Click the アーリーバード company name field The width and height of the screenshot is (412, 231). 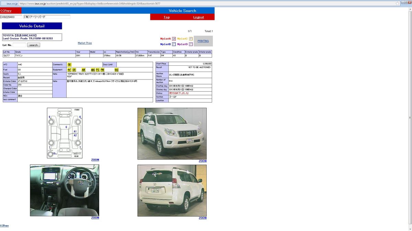click(47, 17)
